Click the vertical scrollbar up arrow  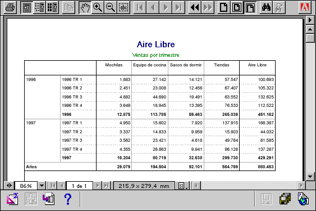[x=310, y=29]
